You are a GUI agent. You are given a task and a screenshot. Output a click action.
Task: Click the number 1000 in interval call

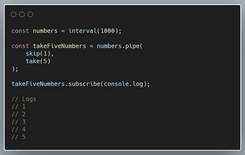pos(108,31)
